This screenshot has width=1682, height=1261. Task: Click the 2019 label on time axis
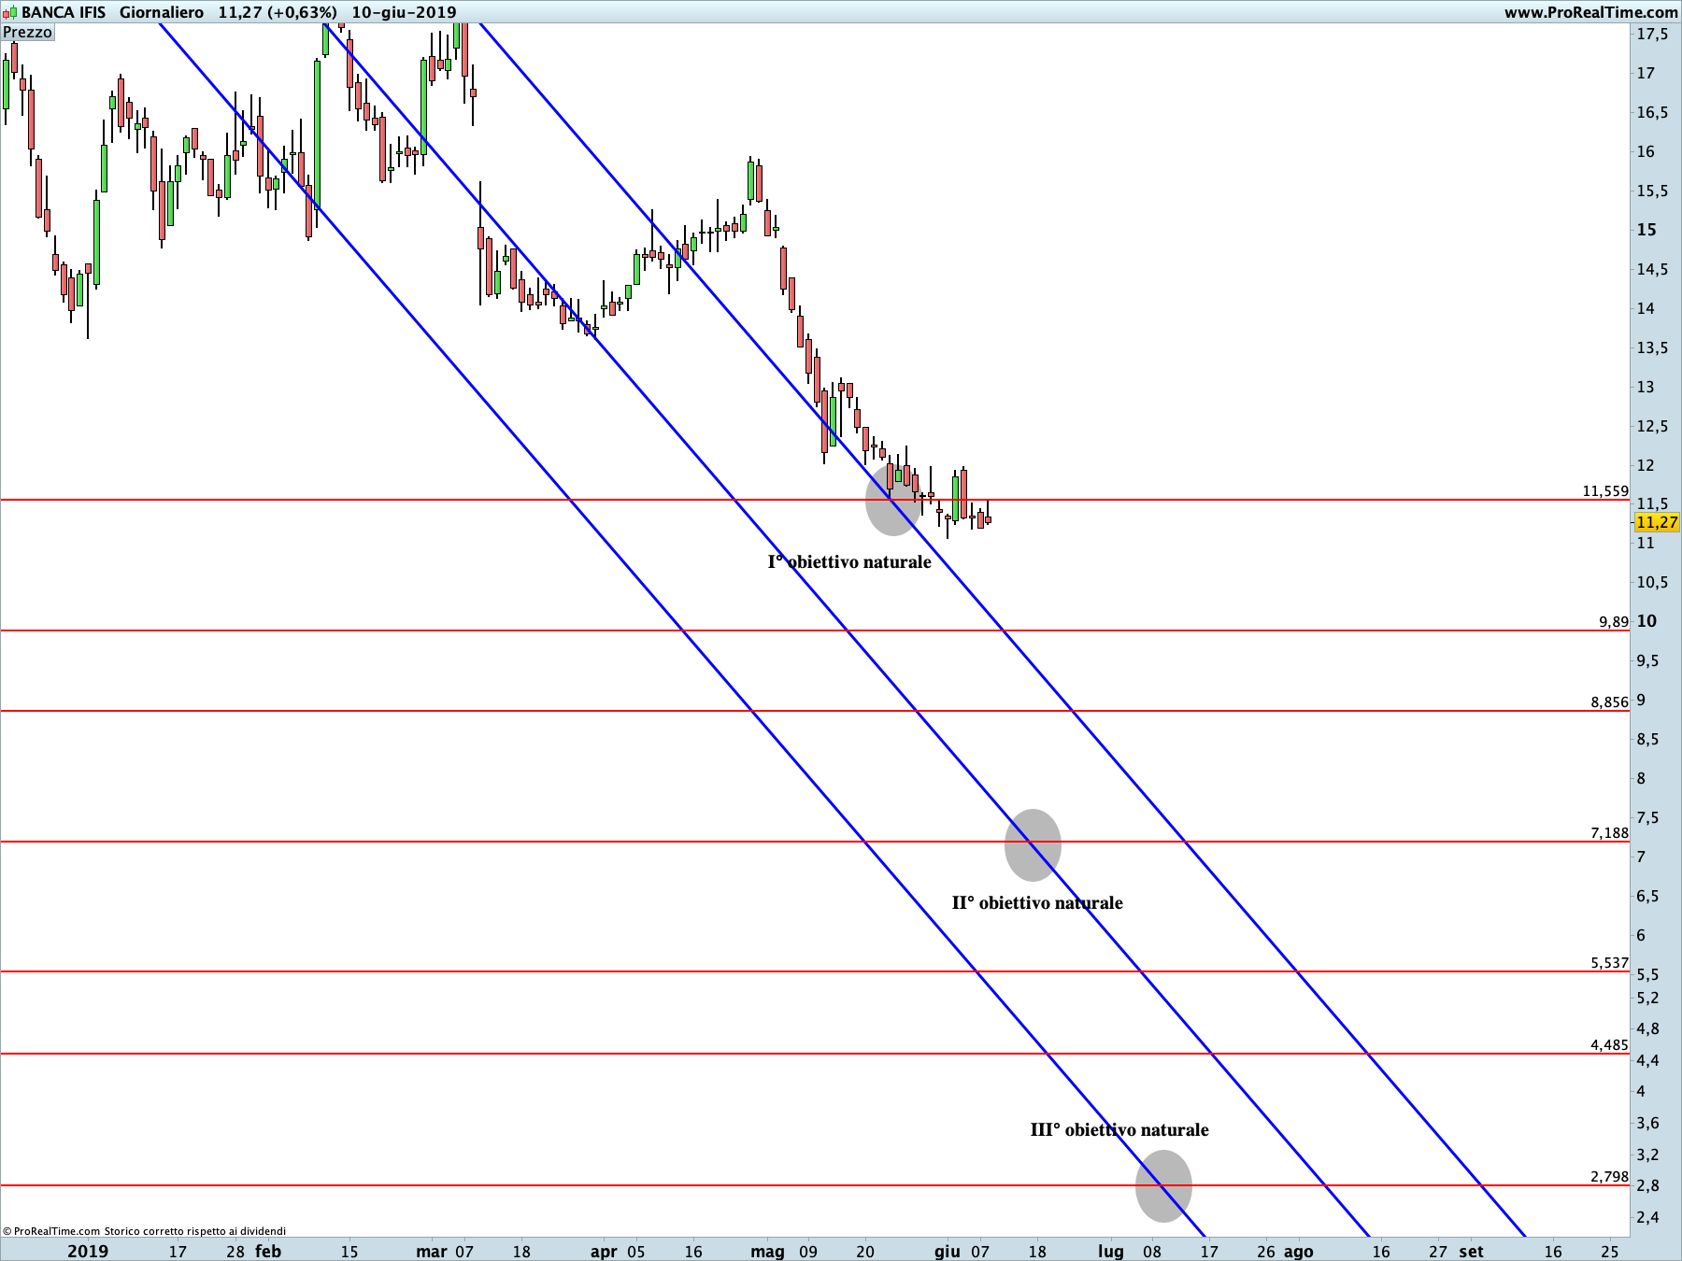(88, 1251)
